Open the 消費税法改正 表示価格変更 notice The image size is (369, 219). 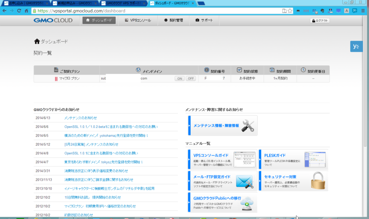point(96,171)
